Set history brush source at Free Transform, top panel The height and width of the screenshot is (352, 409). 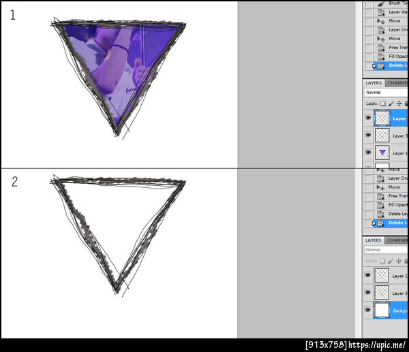369,48
